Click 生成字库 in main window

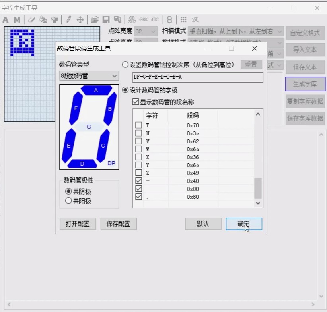pyautogui.click(x=305, y=84)
